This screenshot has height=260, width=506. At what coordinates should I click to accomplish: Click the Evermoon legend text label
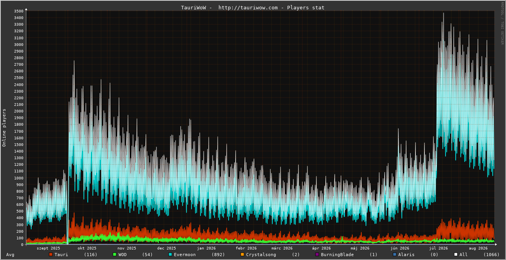point(185,255)
